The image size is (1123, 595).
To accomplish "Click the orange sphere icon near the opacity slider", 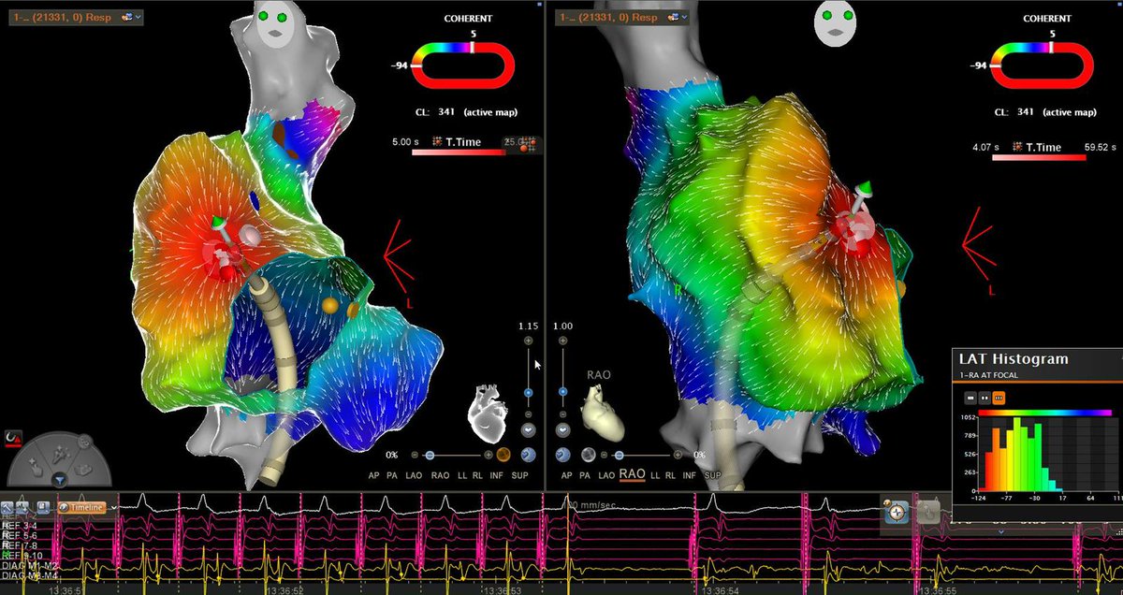I will [503, 455].
